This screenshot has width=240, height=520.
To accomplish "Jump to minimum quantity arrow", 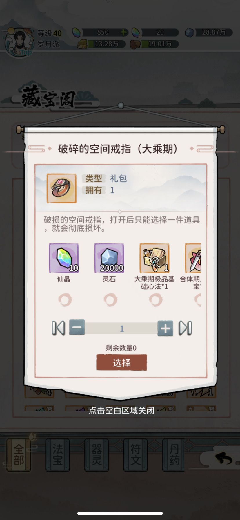I will tap(58, 328).
